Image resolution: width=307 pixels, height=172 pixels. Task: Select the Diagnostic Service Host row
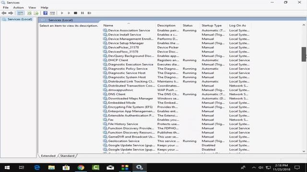pos(176,73)
